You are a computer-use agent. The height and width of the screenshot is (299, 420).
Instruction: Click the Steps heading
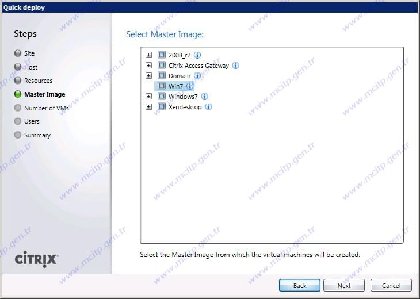click(x=25, y=34)
